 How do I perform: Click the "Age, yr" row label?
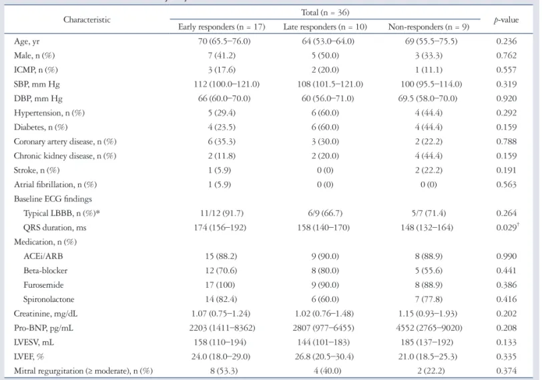(27, 41)
